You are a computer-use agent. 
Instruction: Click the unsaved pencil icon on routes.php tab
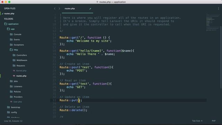[90, 9]
